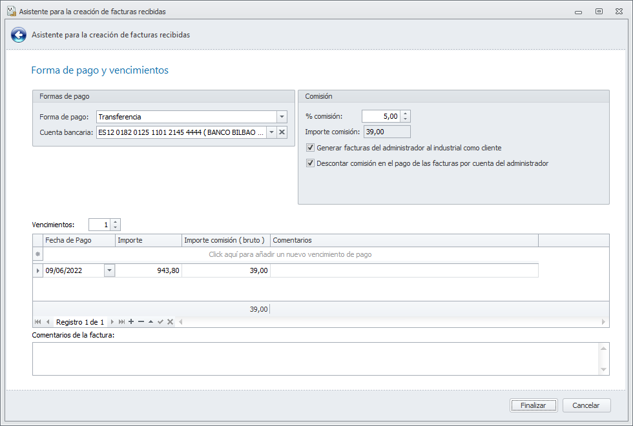Open the Fecha de Pago date picker
Image resolution: width=633 pixels, height=426 pixels.
click(109, 270)
